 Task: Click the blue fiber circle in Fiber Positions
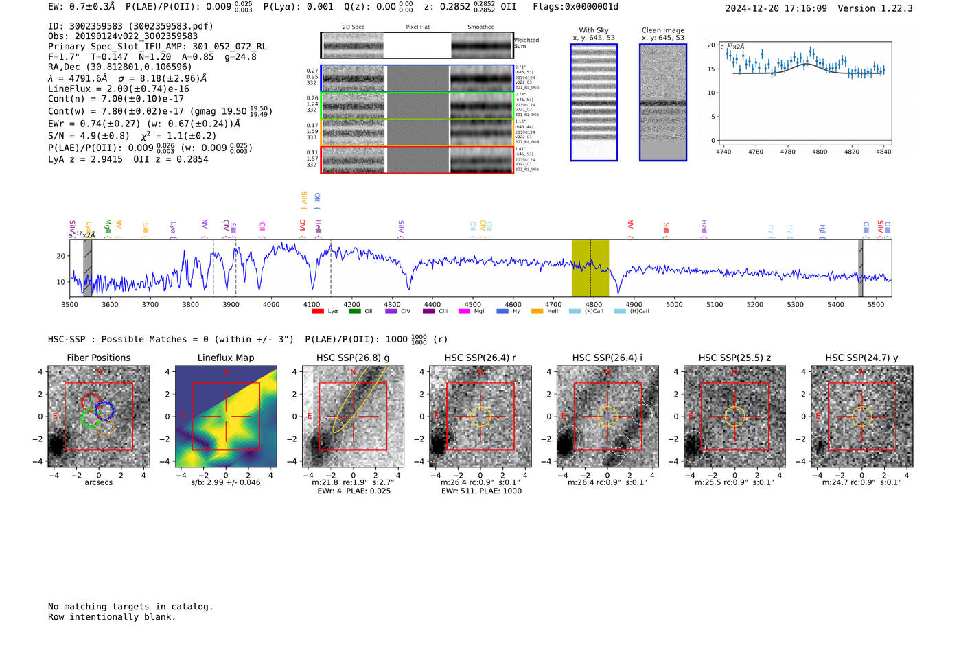104,410
